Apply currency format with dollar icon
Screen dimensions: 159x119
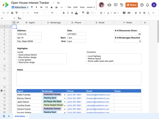(140, 13)
